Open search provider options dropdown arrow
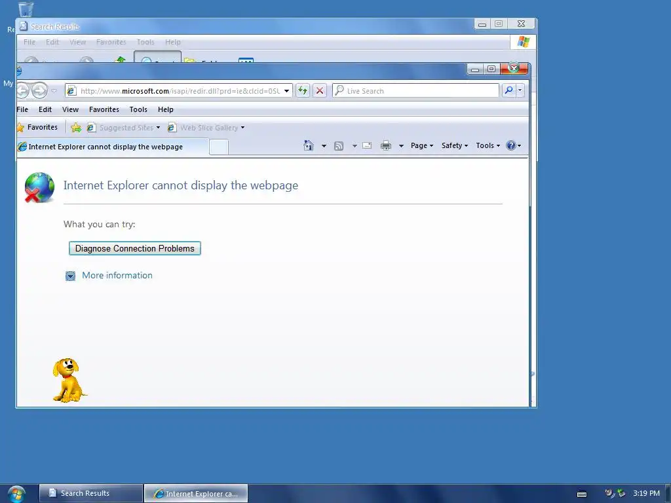671x503 pixels. (520, 90)
